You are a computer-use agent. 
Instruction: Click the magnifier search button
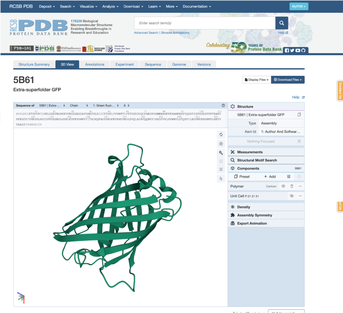[x=282, y=23]
